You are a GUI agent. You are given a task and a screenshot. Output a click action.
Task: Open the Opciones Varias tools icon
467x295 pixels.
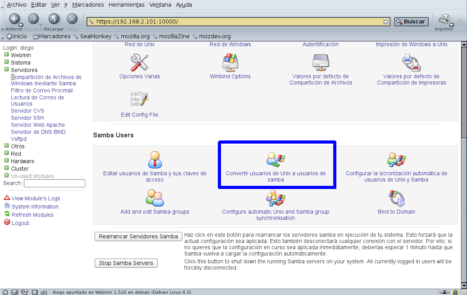[139, 63]
